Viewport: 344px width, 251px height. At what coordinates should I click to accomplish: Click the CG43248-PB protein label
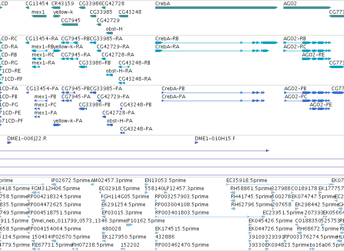136,105
